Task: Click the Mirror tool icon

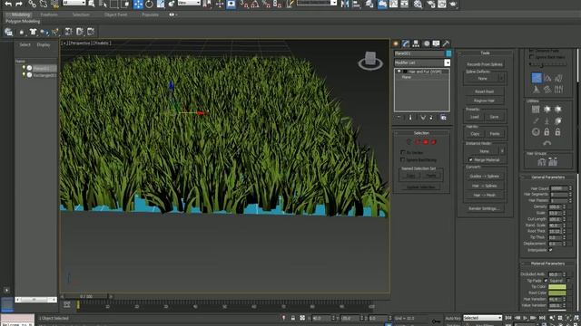Action: [345, 4]
